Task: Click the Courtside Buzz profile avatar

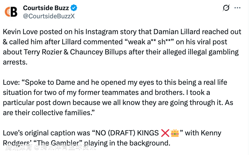Action: [11, 11]
